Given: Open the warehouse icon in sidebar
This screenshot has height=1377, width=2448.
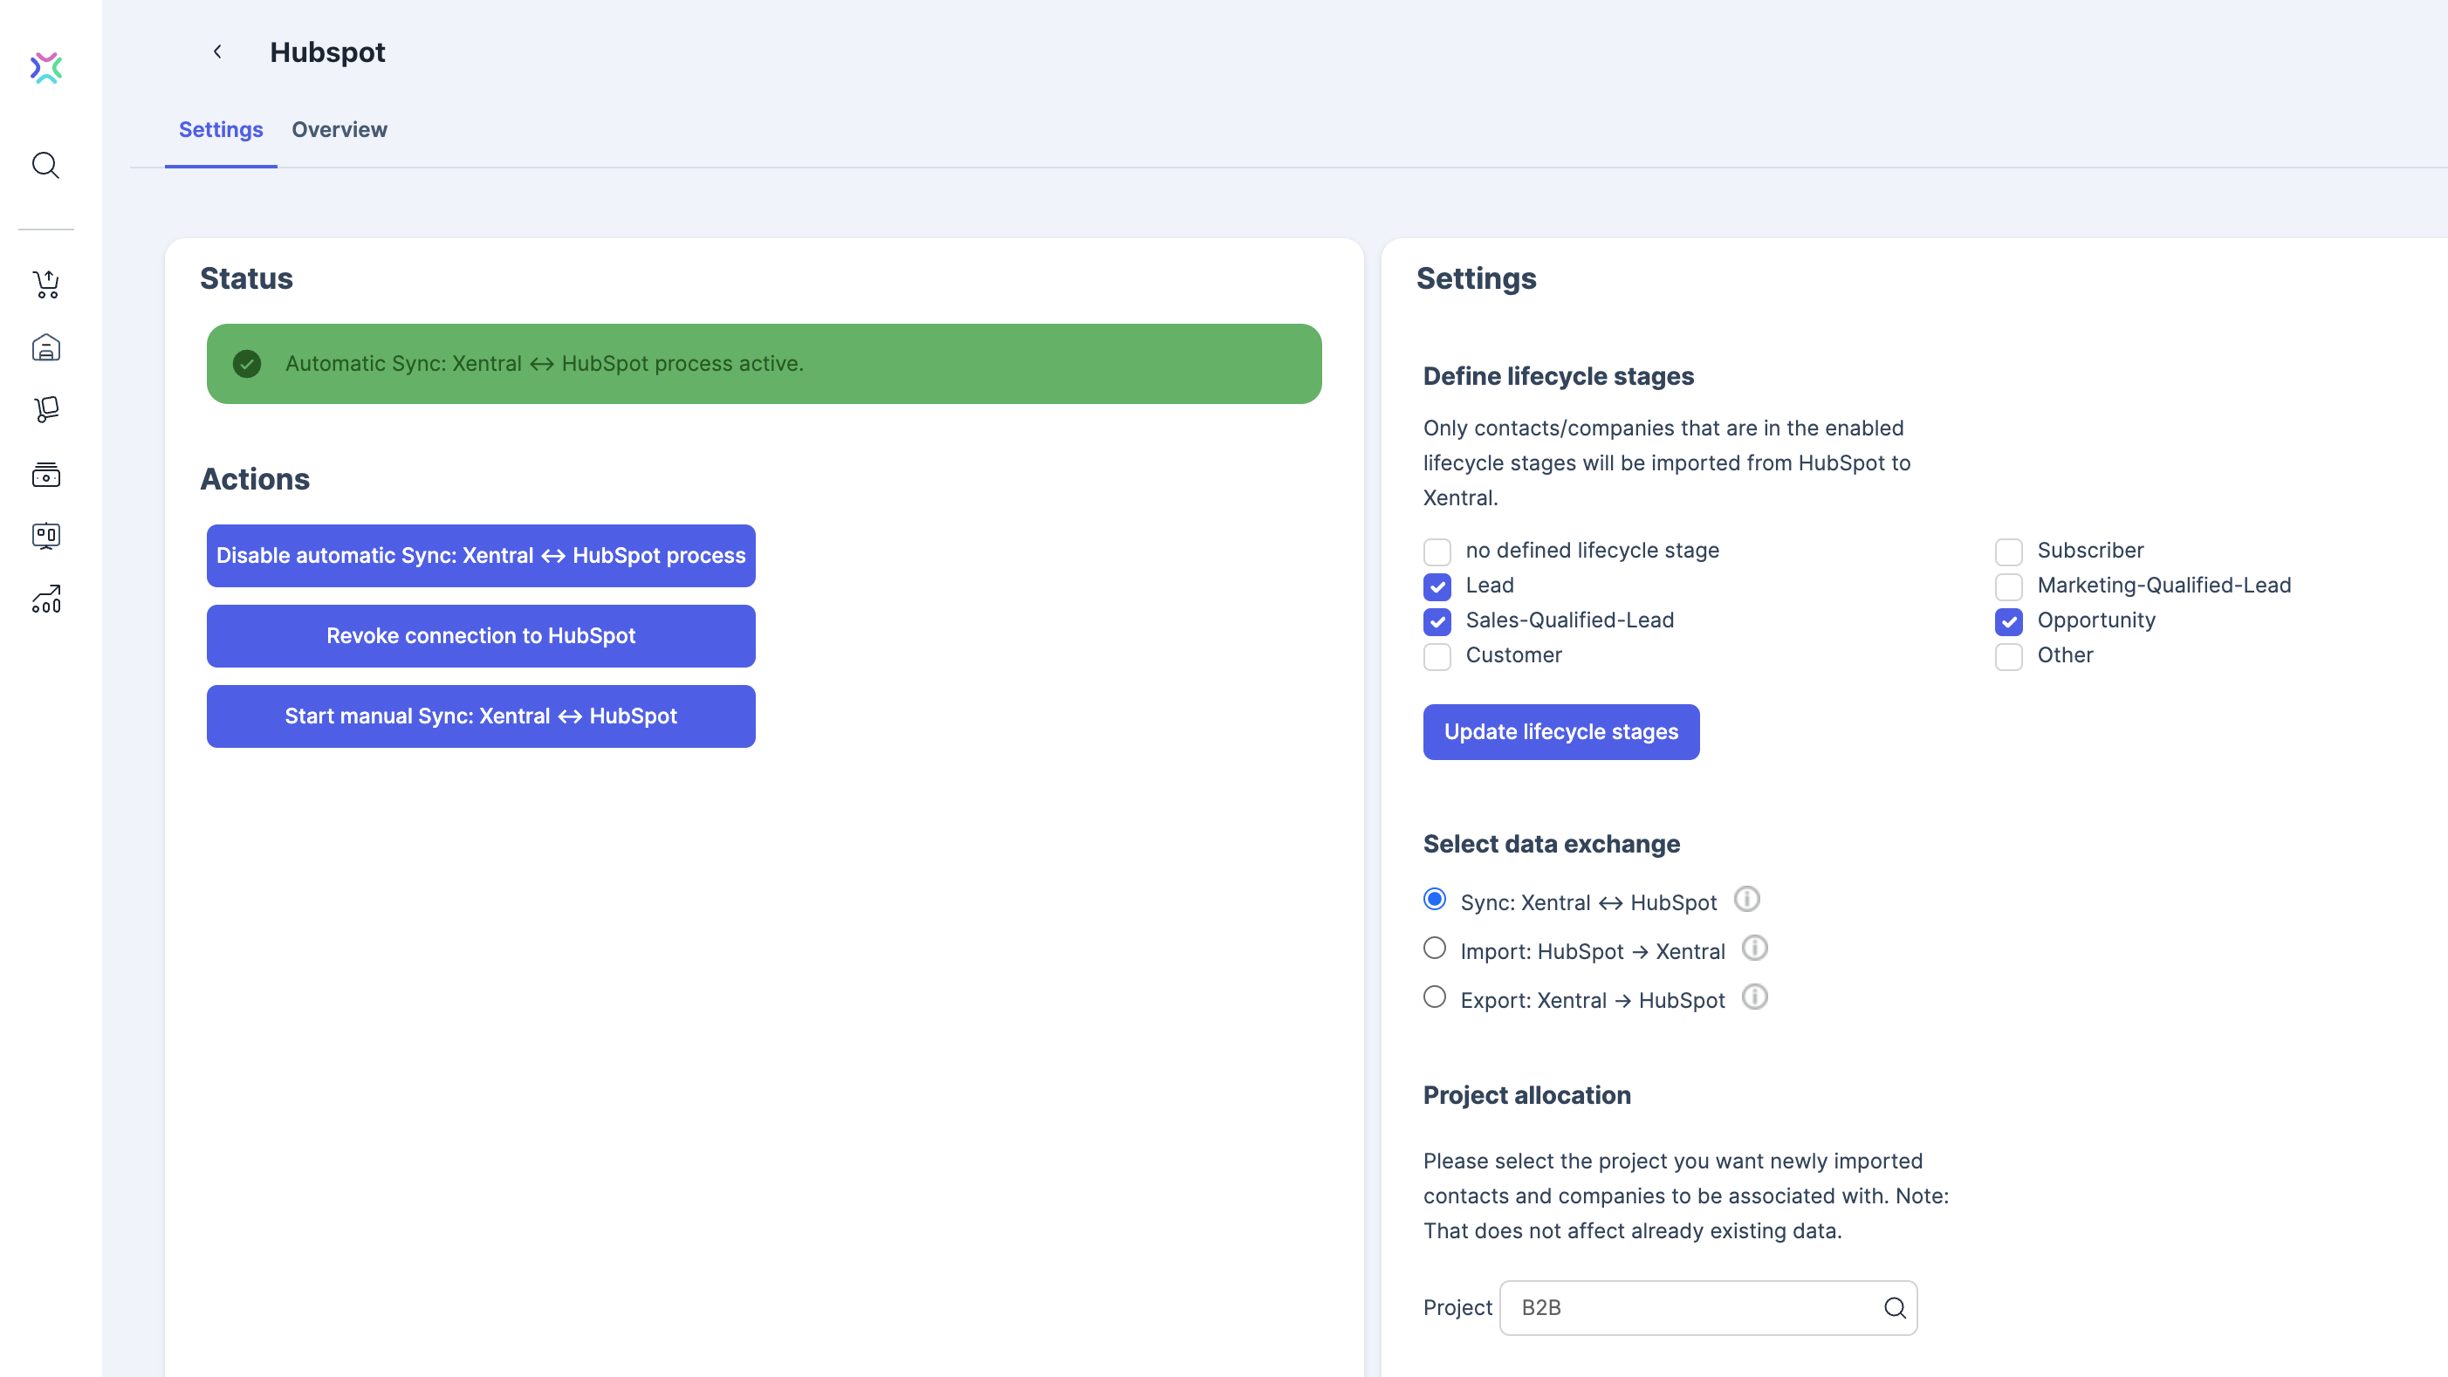Looking at the screenshot, I should coord(45,346).
